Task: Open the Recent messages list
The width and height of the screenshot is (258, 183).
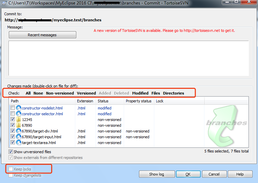Action: tap(42, 35)
